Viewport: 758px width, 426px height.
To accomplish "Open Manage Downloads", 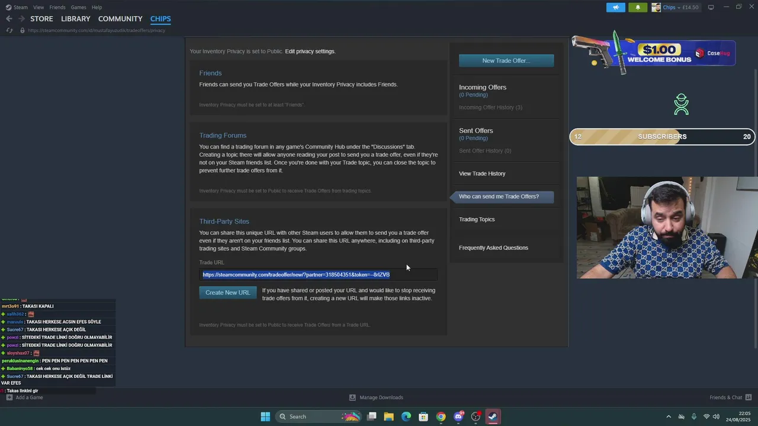I will [x=381, y=398].
